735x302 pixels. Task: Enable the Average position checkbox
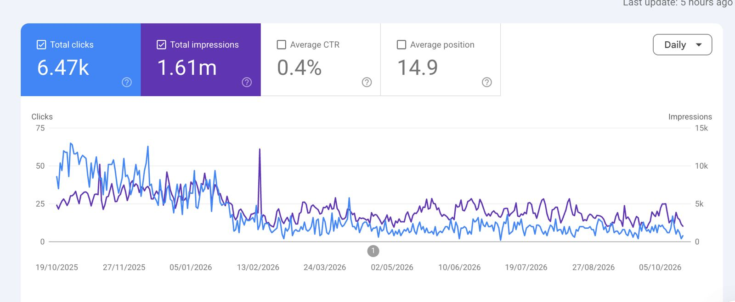point(401,44)
